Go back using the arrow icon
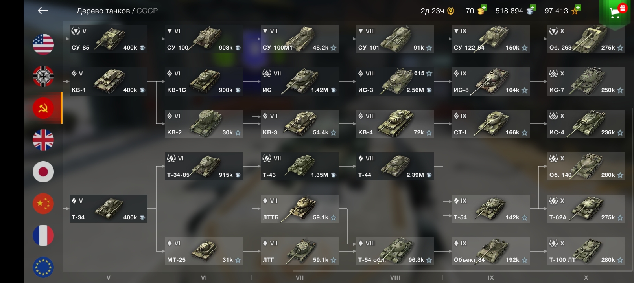The image size is (634, 283). point(43,11)
